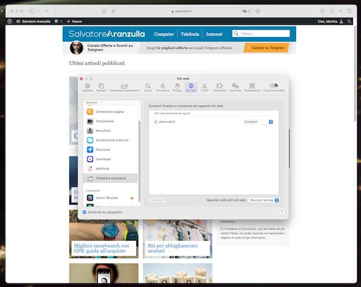Open Siti per abbigliamento neonati article
Image resolution: width=361 pixels, height=287 pixels.
coord(173,248)
